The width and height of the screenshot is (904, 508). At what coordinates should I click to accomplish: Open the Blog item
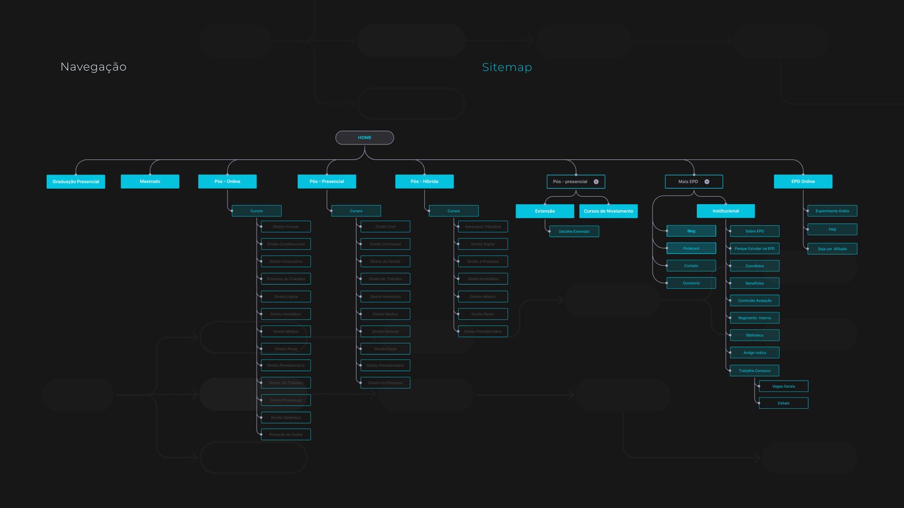691,231
